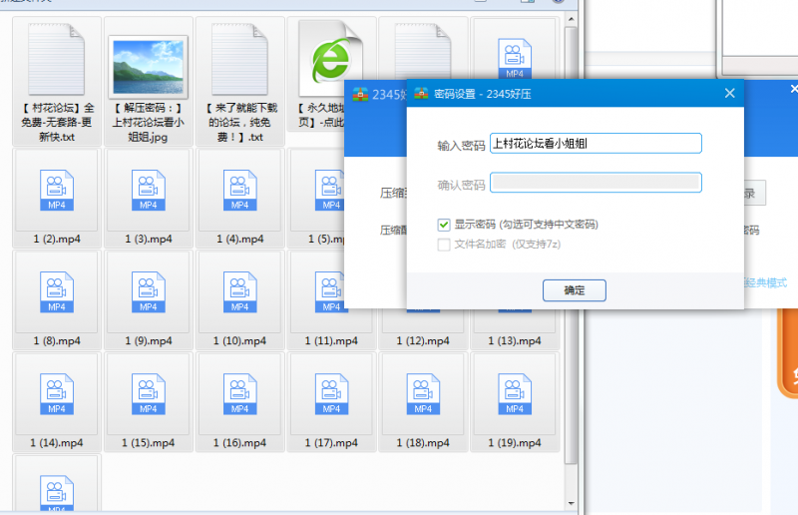Click the 1 (16).mp4 file icon
The height and width of the screenshot is (515, 798).
[x=239, y=393]
